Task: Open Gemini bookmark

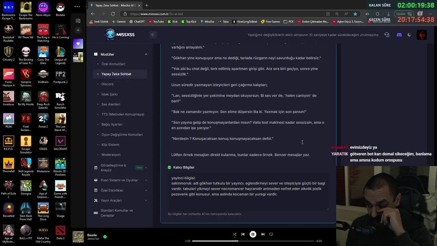Action: 119,22
